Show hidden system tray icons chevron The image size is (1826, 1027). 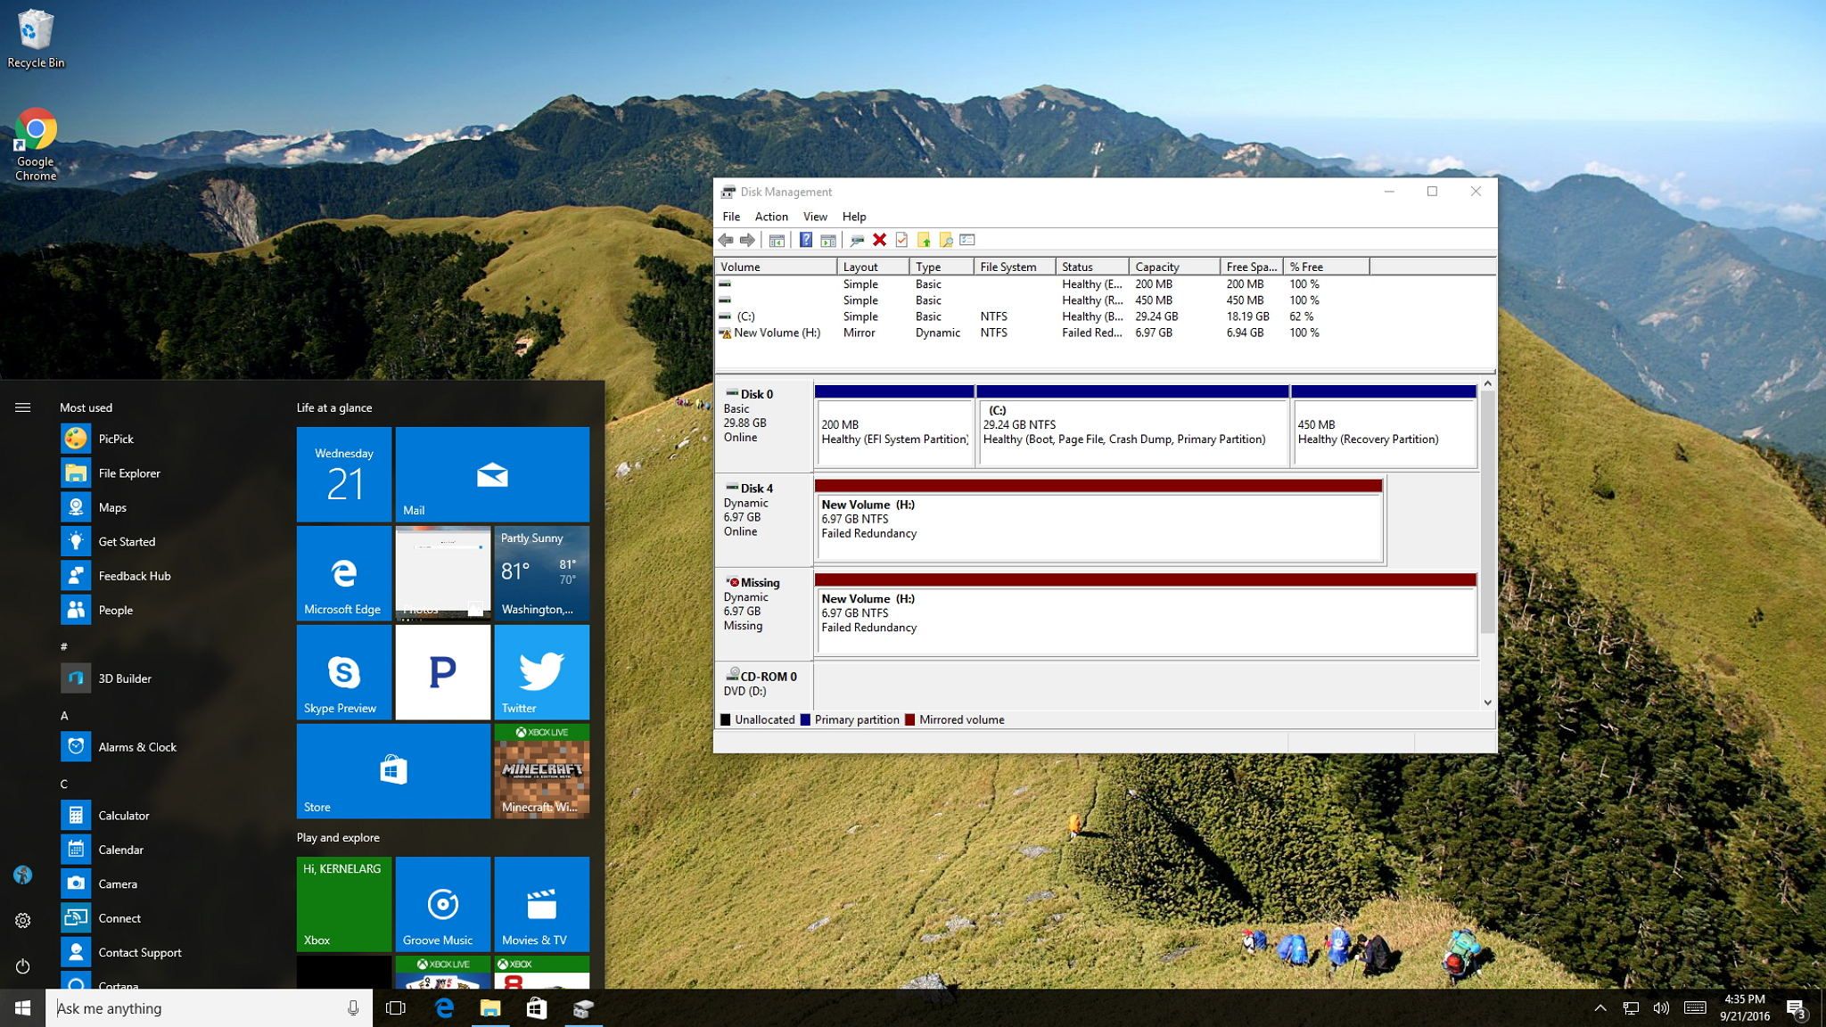[1600, 1008]
